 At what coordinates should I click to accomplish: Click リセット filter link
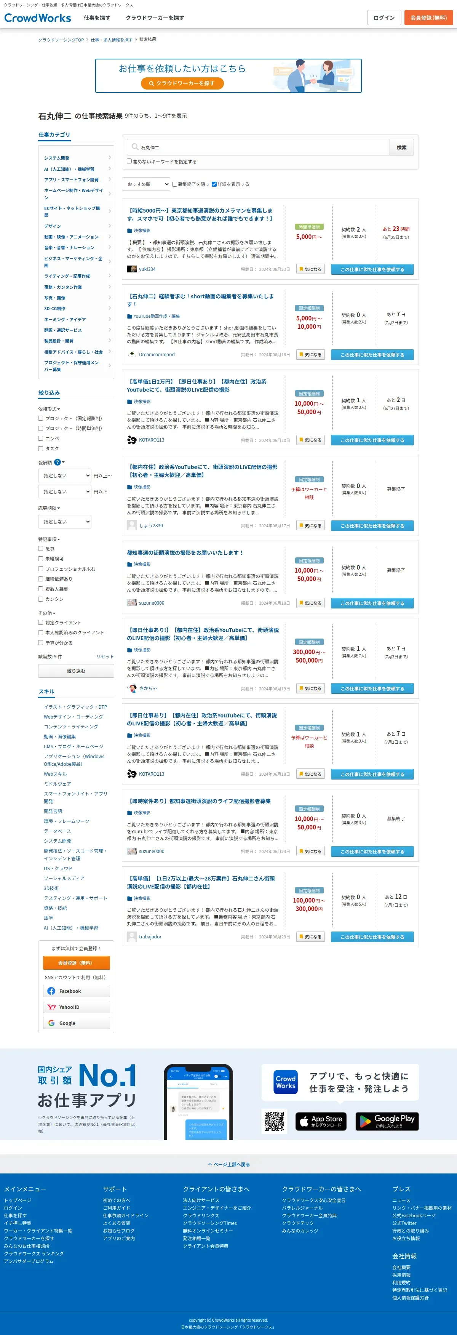(x=105, y=656)
